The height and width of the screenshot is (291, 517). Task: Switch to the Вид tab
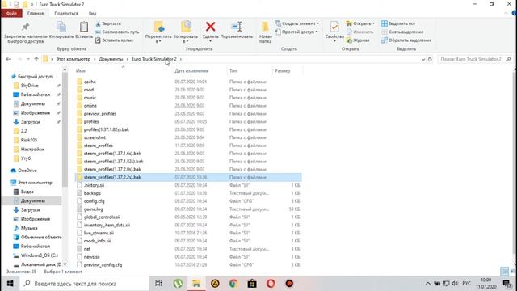pyautogui.click(x=93, y=13)
